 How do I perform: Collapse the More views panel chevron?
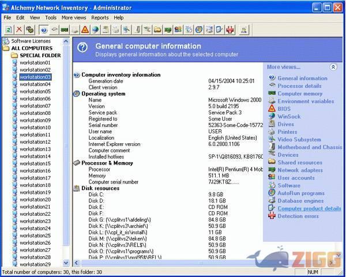click(333, 67)
